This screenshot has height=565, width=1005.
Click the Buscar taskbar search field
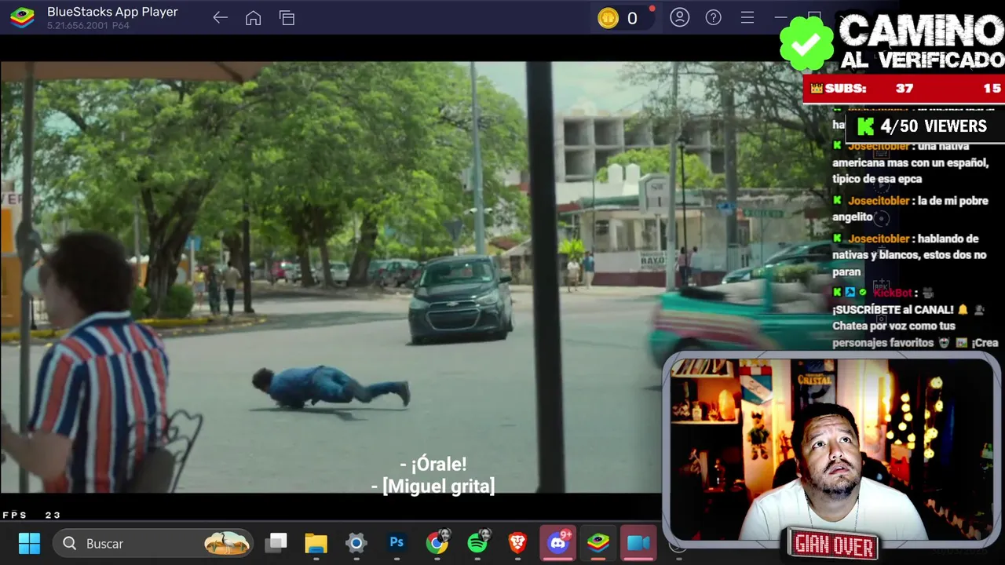tap(153, 543)
